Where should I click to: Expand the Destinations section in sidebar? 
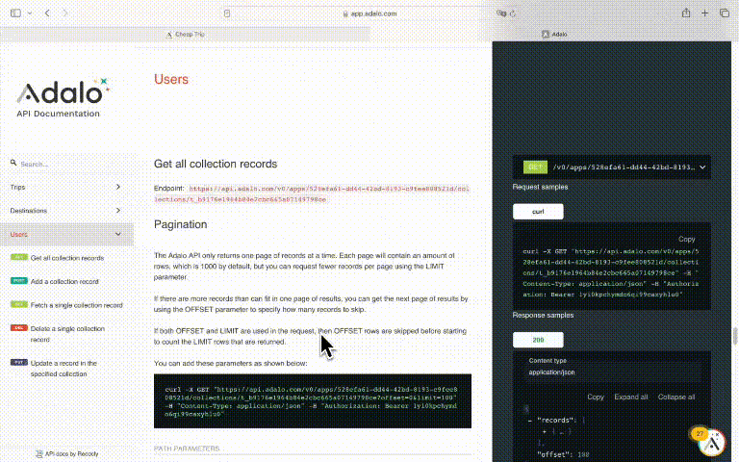point(65,210)
